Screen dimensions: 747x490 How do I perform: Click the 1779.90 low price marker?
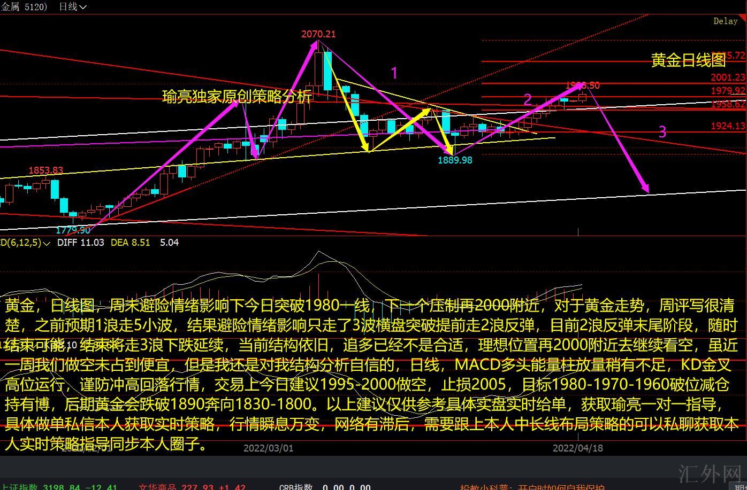(x=73, y=230)
